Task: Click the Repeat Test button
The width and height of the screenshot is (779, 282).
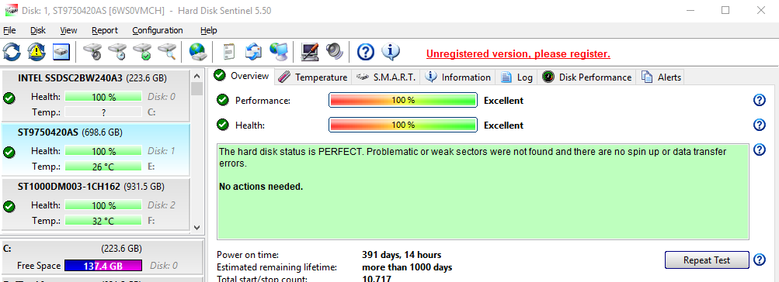Action: pyautogui.click(x=707, y=260)
